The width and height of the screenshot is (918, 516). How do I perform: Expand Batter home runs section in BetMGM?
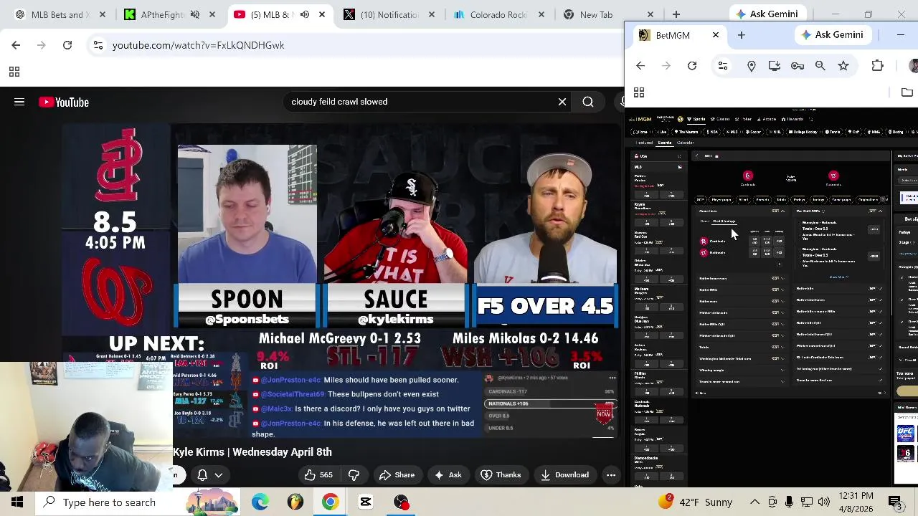pyautogui.click(x=742, y=278)
